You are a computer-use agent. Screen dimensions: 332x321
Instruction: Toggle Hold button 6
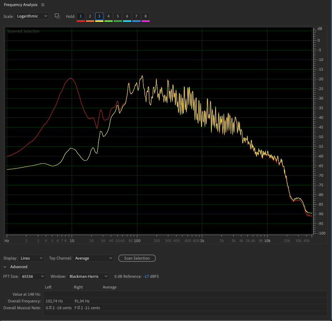point(127,16)
